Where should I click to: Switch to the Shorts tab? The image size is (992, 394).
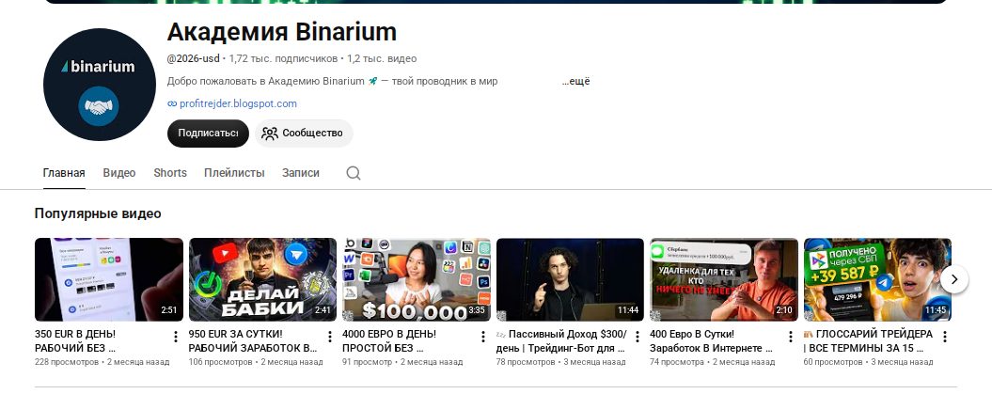(170, 173)
